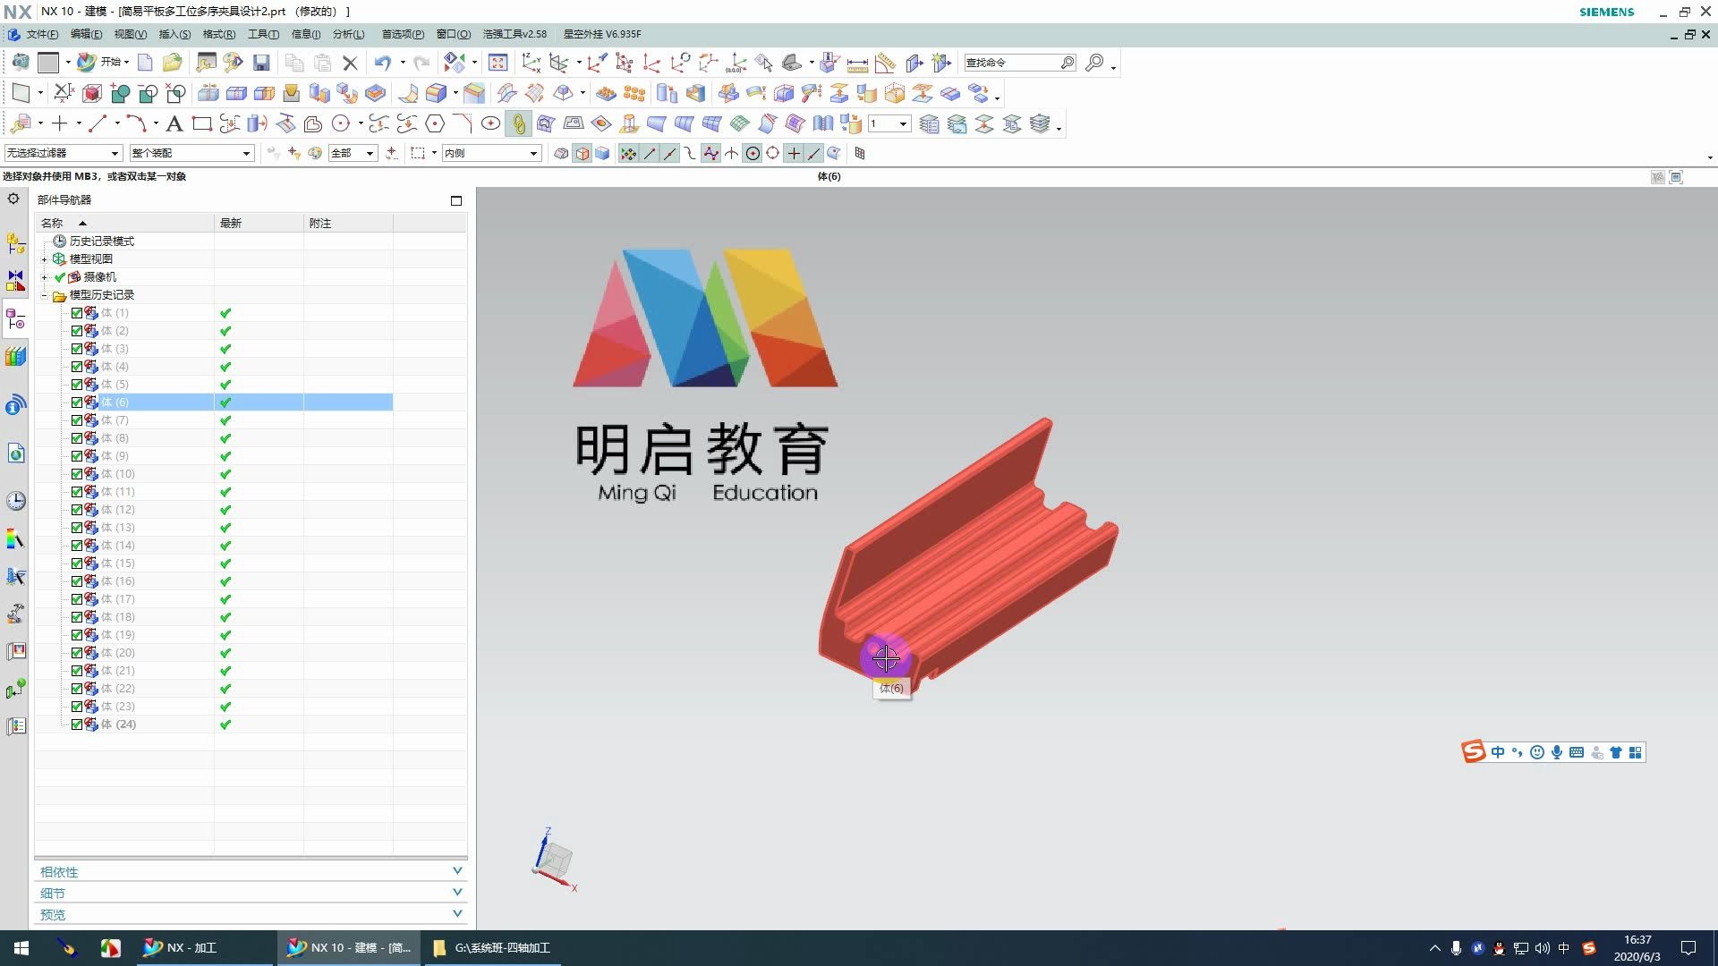
Task: Open the 插入(S) menu
Action: coord(174,34)
